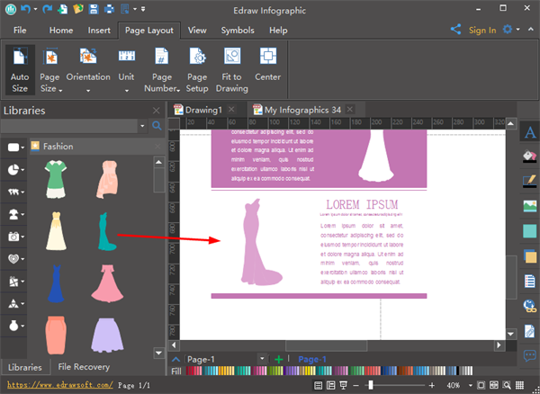
Task: Open the text format panel (A icon)
Action: pyautogui.click(x=530, y=133)
